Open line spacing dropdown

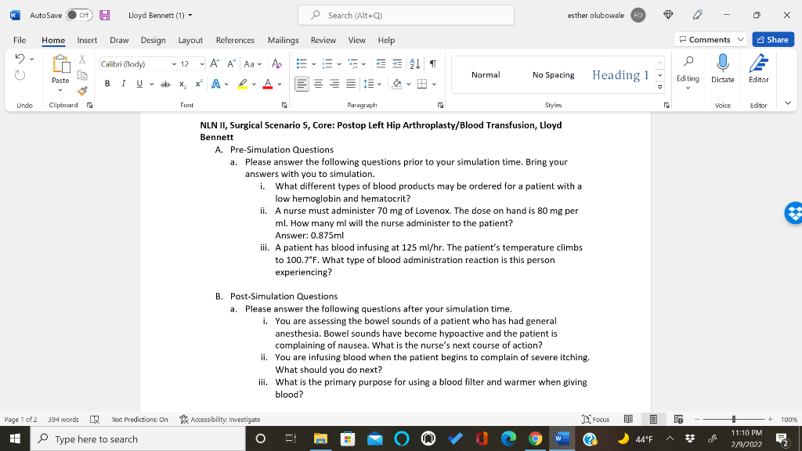tap(372, 84)
